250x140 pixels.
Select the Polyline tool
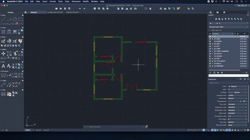9,19
